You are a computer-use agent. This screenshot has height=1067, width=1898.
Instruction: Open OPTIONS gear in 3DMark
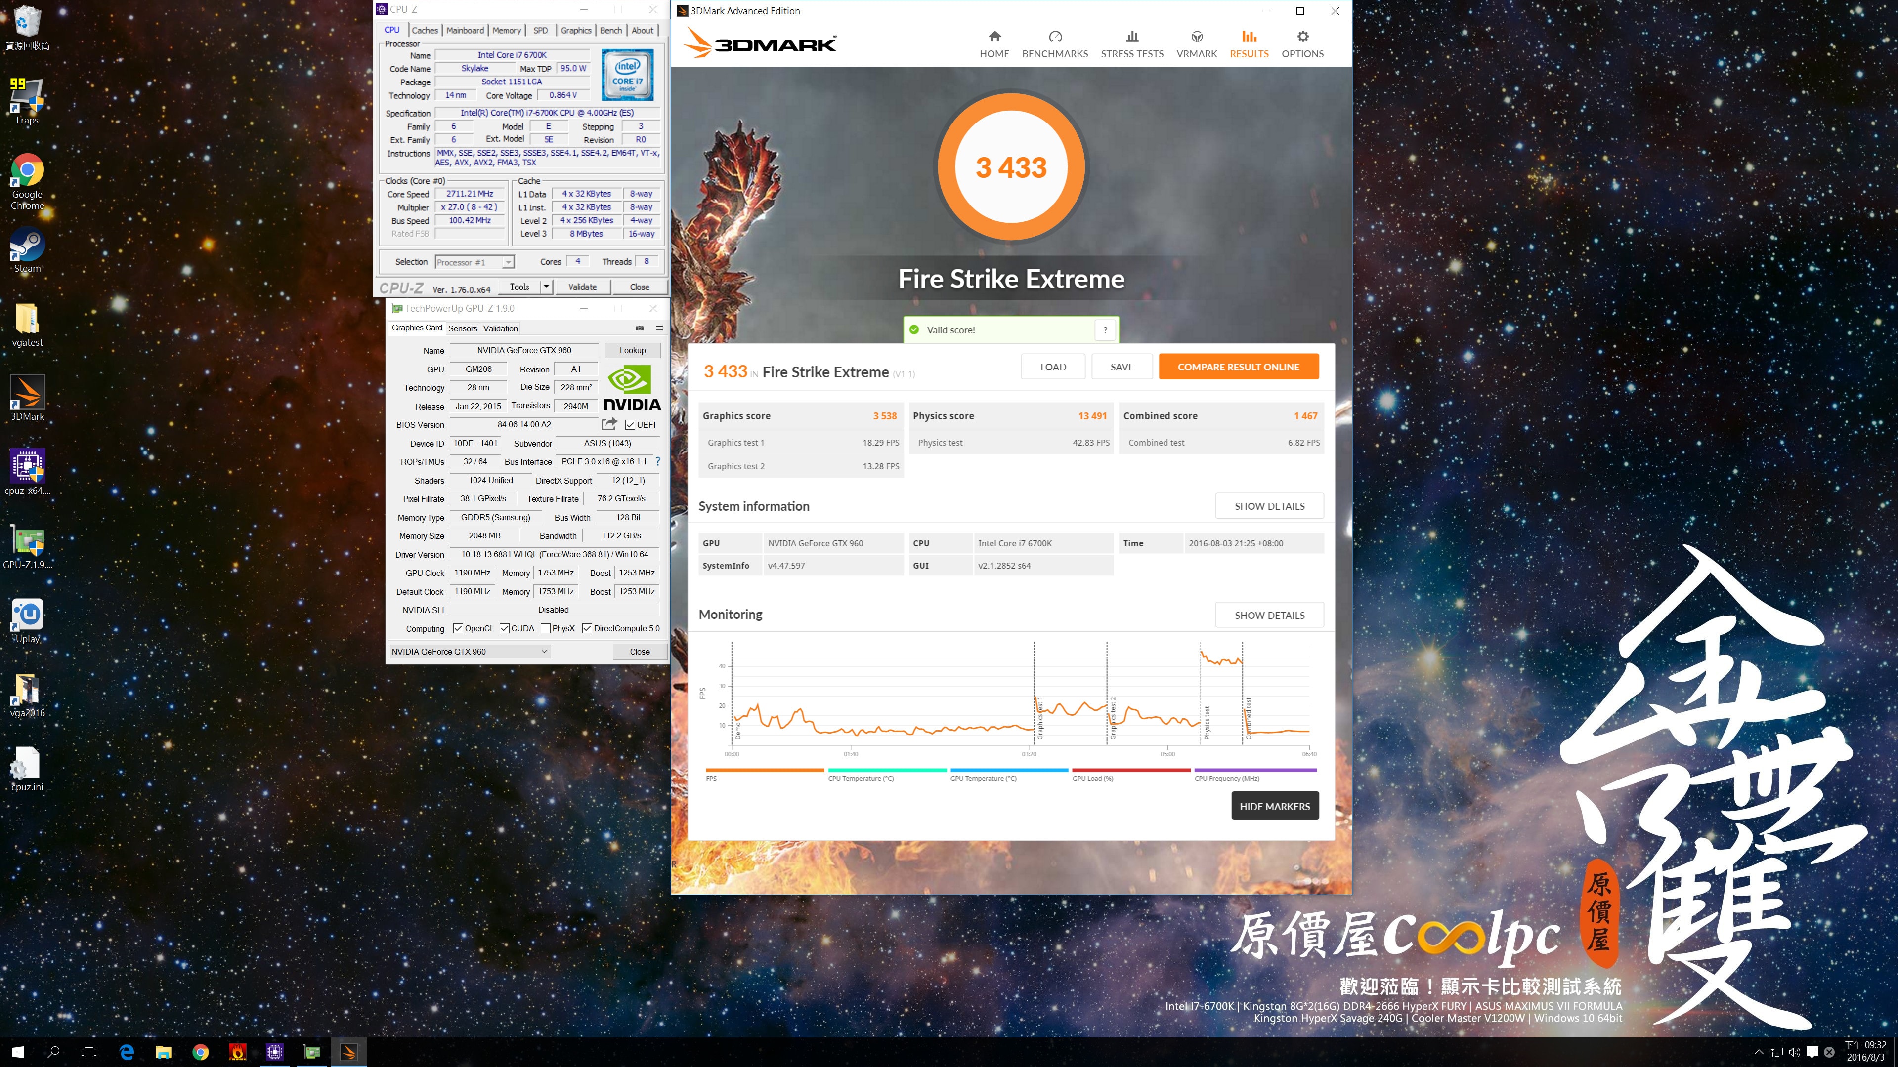pyautogui.click(x=1302, y=44)
